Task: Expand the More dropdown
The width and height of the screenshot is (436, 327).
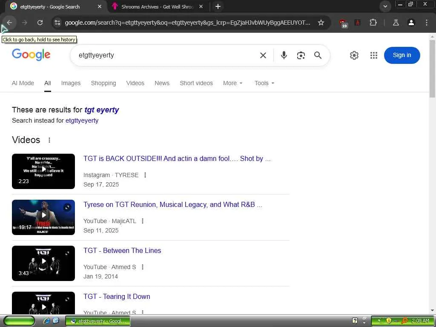Action: (232, 83)
